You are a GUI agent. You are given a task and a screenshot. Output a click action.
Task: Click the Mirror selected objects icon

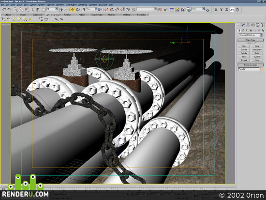[x=160, y=10]
